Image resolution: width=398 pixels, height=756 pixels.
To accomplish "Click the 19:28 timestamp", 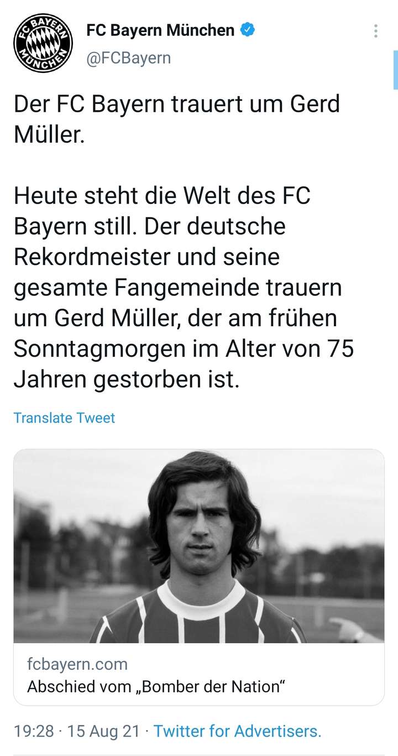I will [x=34, y=732].
